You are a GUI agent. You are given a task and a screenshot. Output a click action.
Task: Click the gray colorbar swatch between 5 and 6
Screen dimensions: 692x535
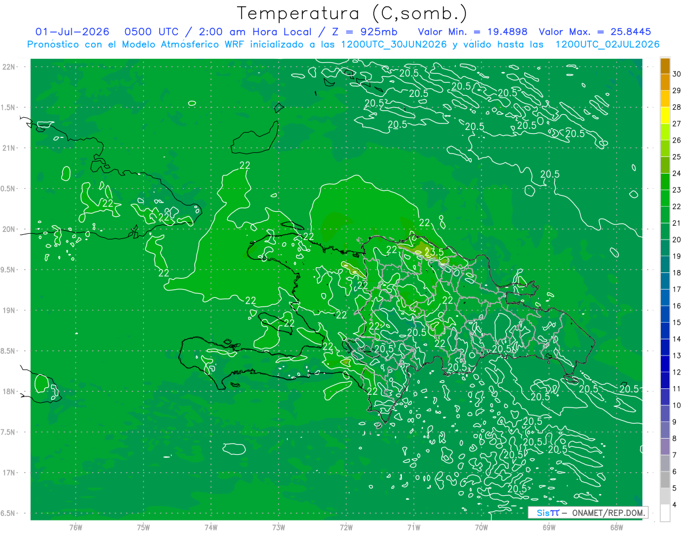pos(665,480)
